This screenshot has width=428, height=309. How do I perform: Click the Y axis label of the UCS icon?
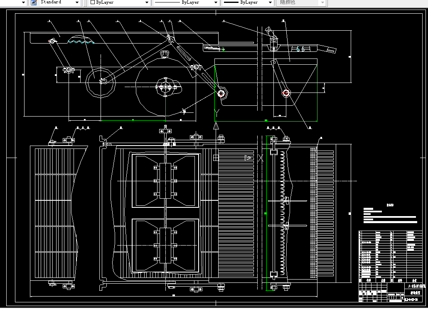pyautogui.click(x=217, y=112)
